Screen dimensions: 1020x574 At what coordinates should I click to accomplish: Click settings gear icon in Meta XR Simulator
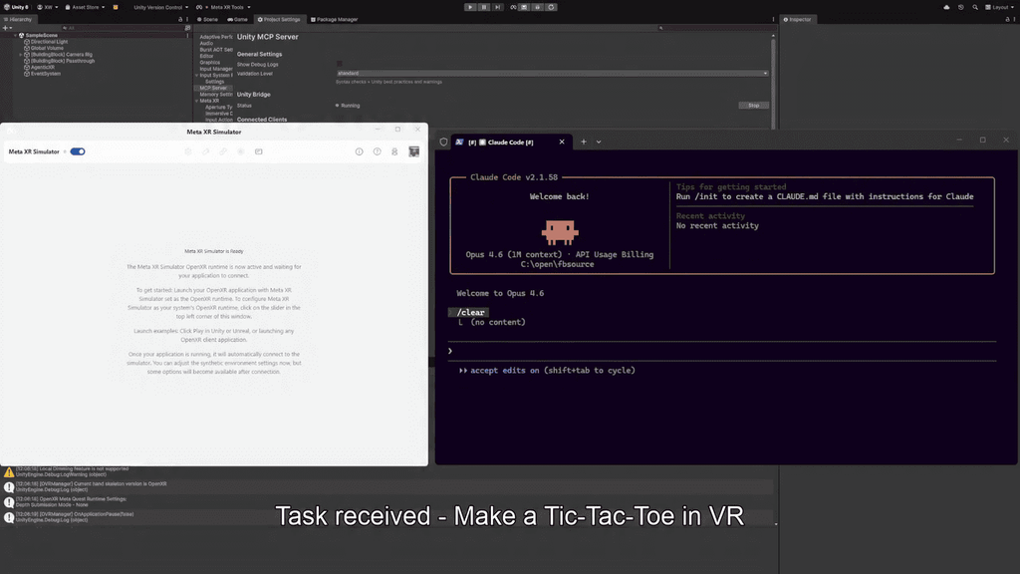(x=188, y=151)
